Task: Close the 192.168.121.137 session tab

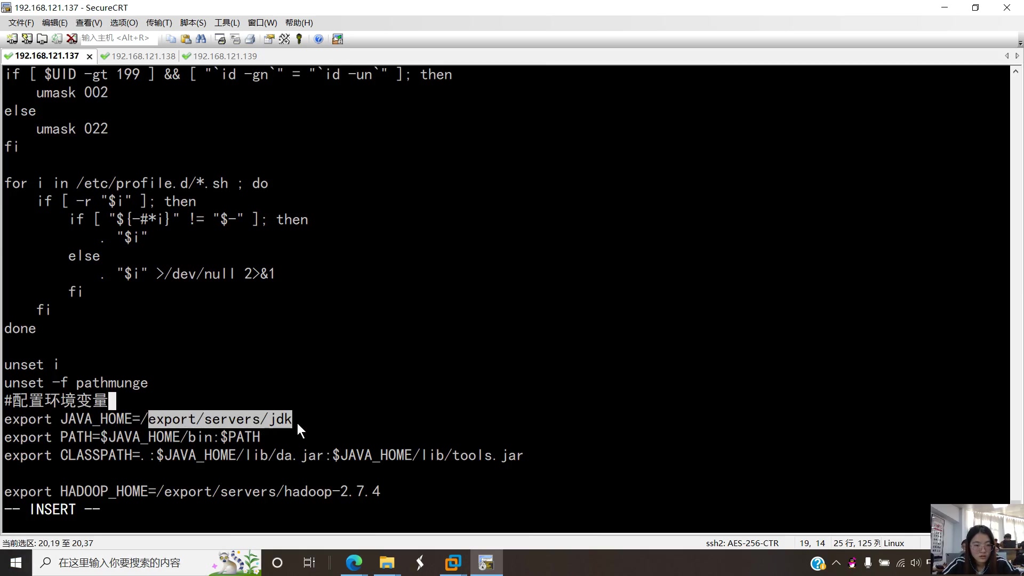Action: pos(90,56)
